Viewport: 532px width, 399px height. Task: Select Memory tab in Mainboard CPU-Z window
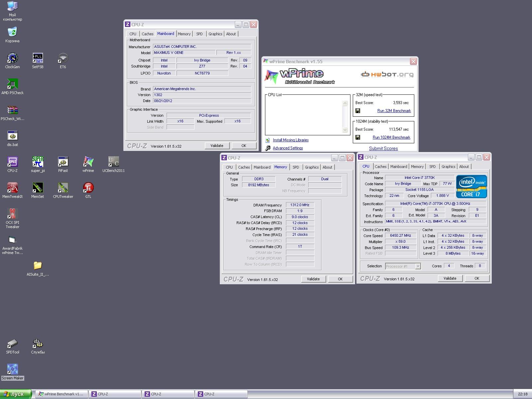184,34
